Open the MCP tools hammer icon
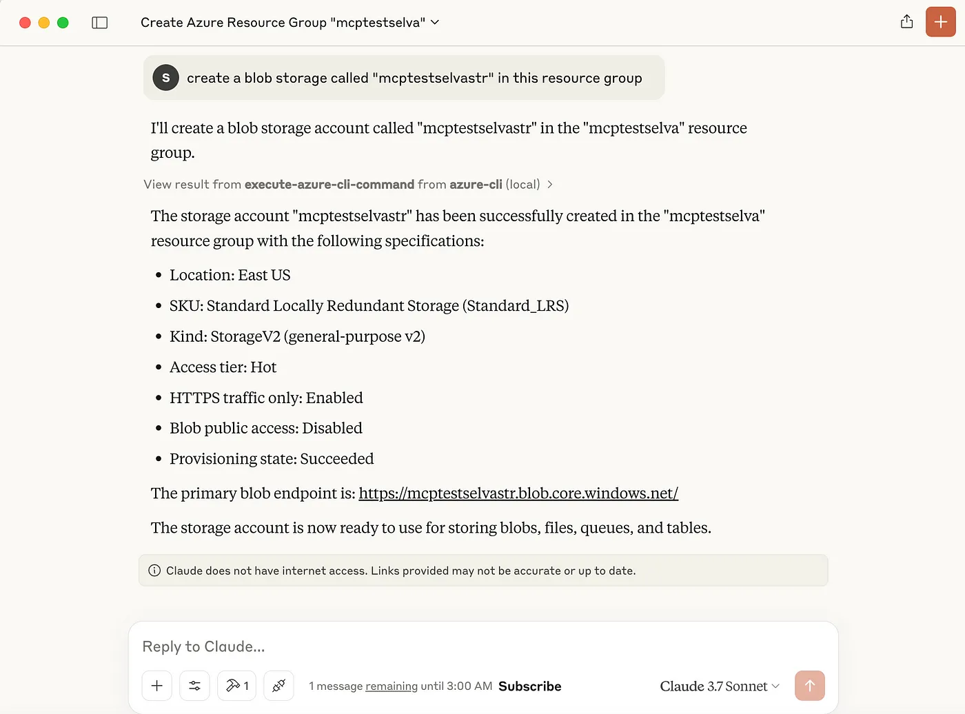Screen dimensions: 965x714 236,686
